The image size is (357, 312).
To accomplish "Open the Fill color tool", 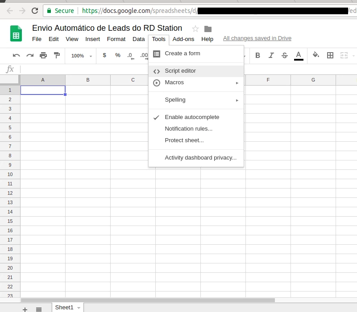I will coord(315,55).
